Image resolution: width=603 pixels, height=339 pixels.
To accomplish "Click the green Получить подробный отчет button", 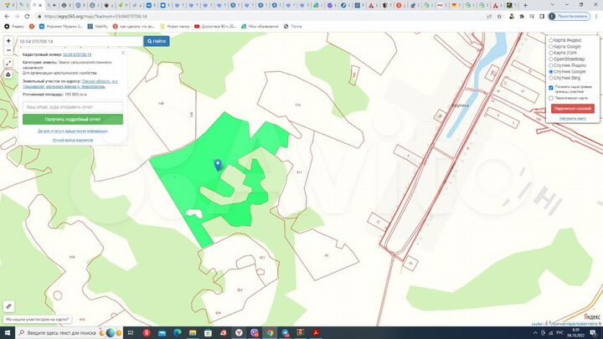I will 73,120.
